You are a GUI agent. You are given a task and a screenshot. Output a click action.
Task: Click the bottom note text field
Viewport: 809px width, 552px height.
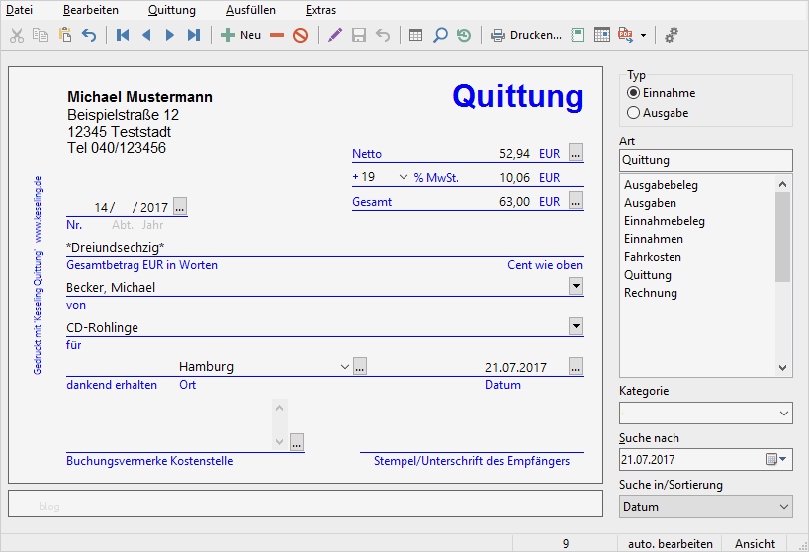coord(306,503)
